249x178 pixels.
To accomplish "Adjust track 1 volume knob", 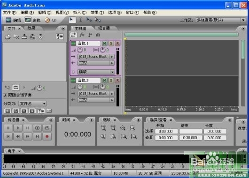I will [80, 50].
